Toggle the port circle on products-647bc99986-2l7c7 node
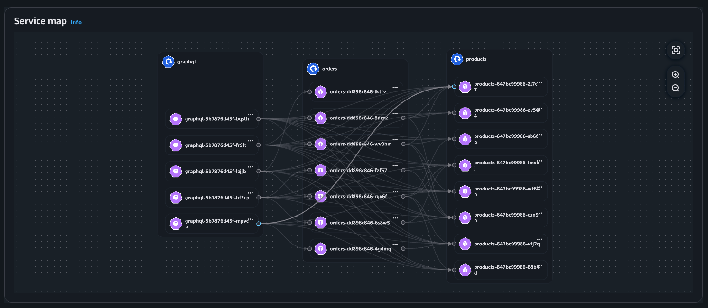 453,87
